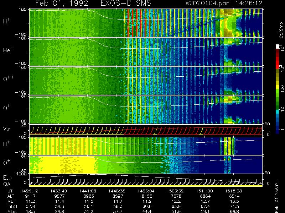Click the "InLat" row header
Viewport: 285px width, 213px height.
(x=12, y=206)
